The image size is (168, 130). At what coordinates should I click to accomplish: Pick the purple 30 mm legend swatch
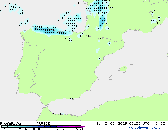(60, 127)
